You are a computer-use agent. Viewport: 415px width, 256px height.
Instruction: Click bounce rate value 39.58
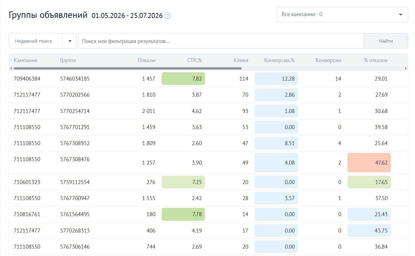click(x=381, y=127)
